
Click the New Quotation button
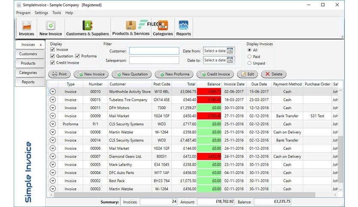pyautogui.click(x=131, y=74)
